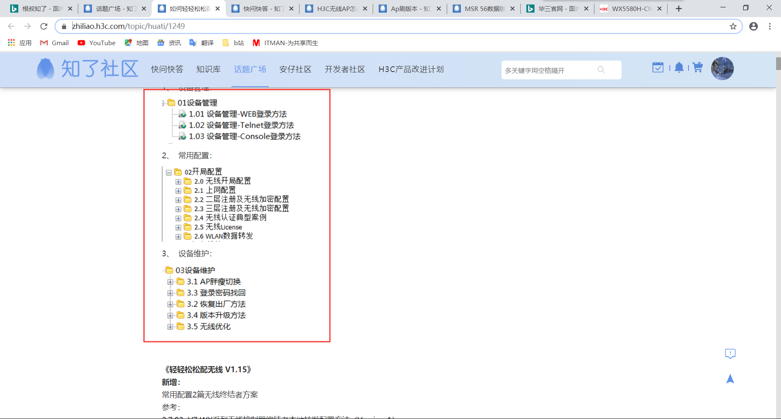This screenshot has height=419, width=781.
Task: Reload the current page
Action: (x=44, y=26)
